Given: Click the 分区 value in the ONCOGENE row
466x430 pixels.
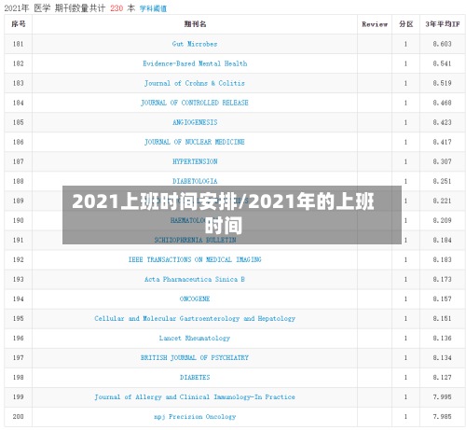Looking at the screenshot, I should [405, 298].
